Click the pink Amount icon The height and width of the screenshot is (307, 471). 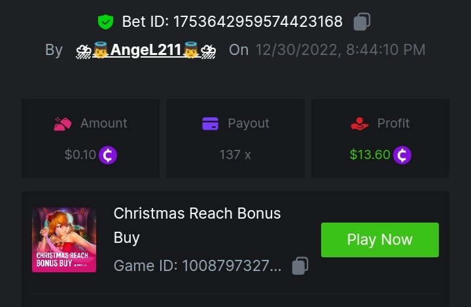[x=63, y=123]
